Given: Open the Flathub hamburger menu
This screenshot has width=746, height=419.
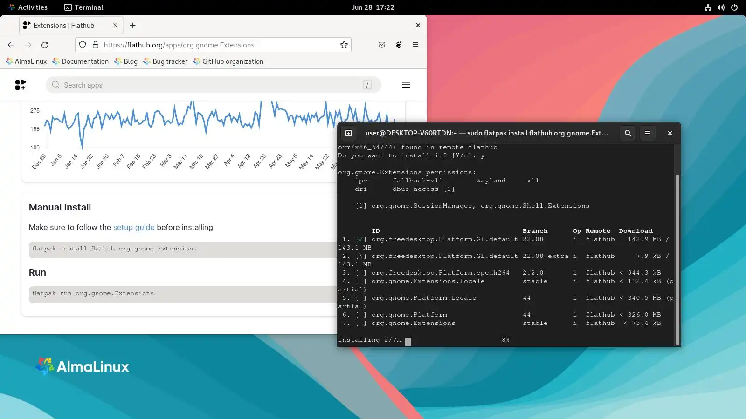Looking at the screenshot, I should click(x=406, y=85).
